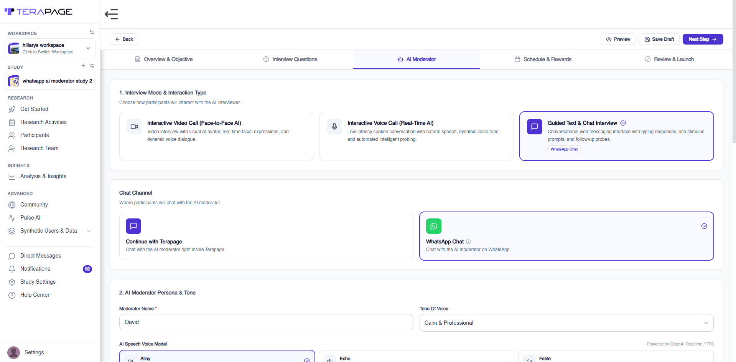Select the Fable voice model
Viewport: 736px width, 362px height.
click(616, 356)
